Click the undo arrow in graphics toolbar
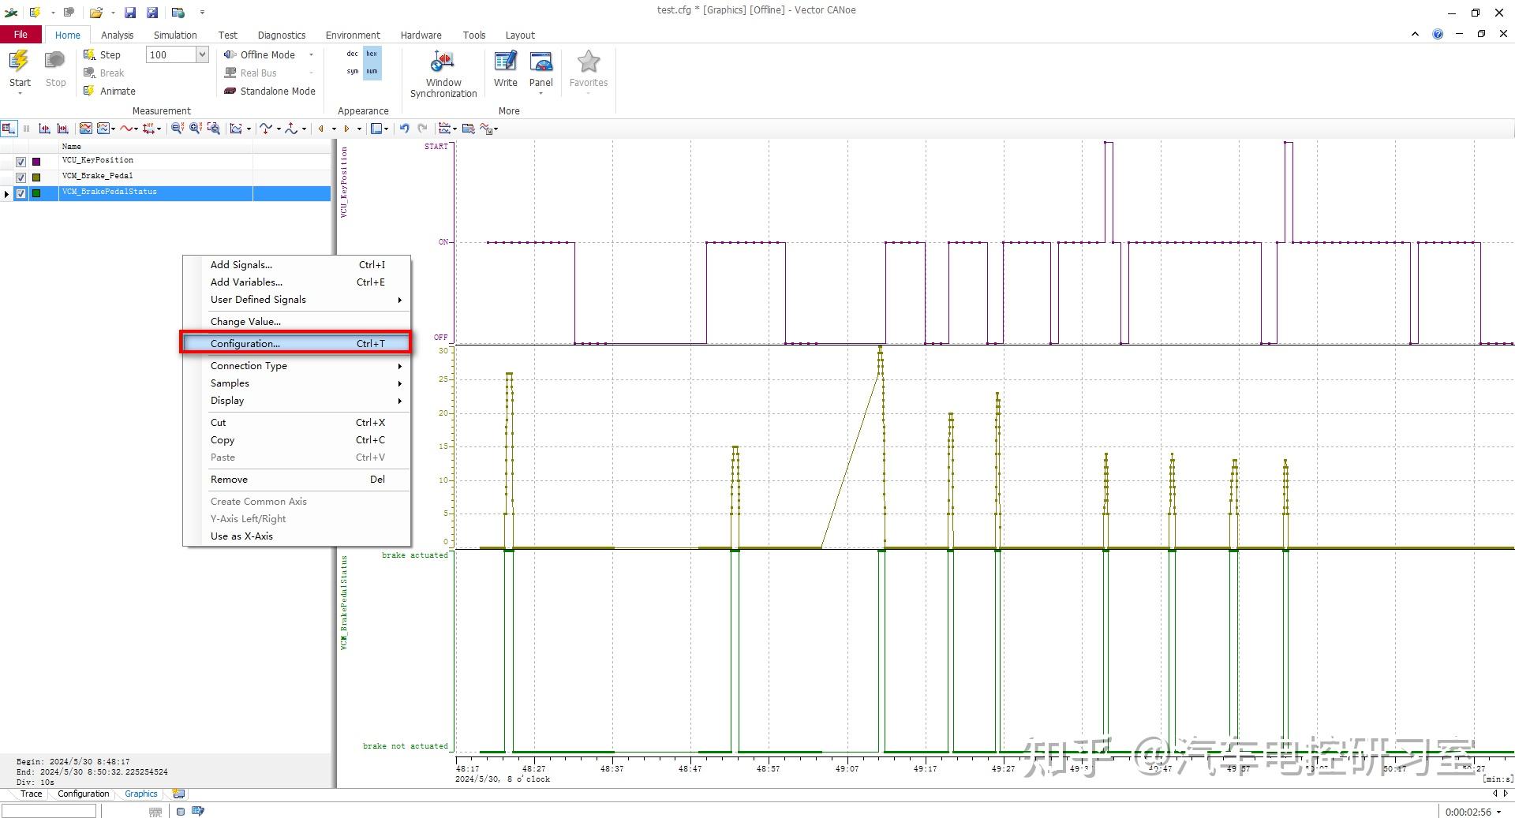Image resolution: width=1515 pixels, height=818 pixels. pos(404,129)
